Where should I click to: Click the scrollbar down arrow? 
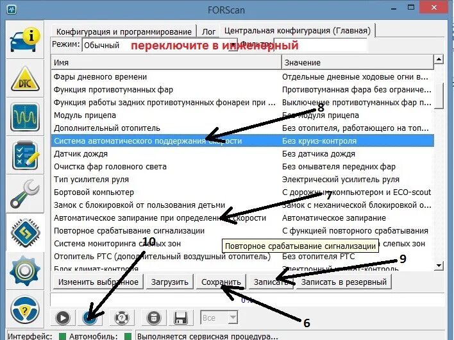439,266
